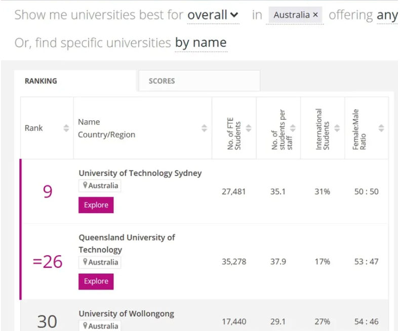The image size is (400, 331).
Task: Click Explore for Queensland University of Technology
Action: tap(96, 281)
